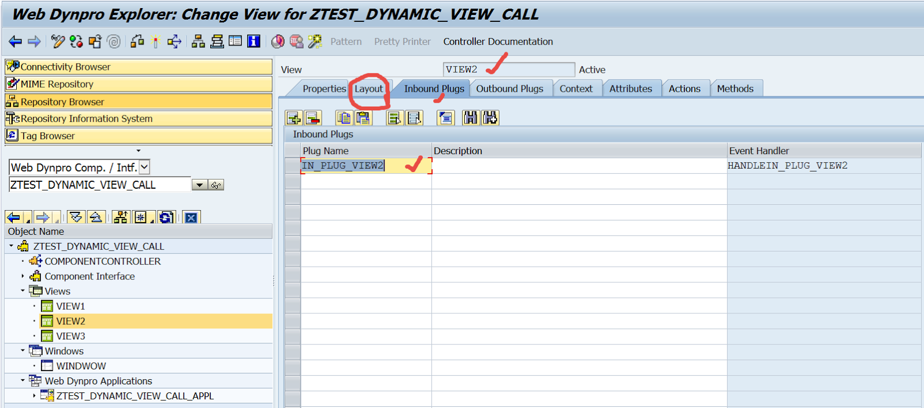Expand the Component Interface node

[x=23, y=276]
